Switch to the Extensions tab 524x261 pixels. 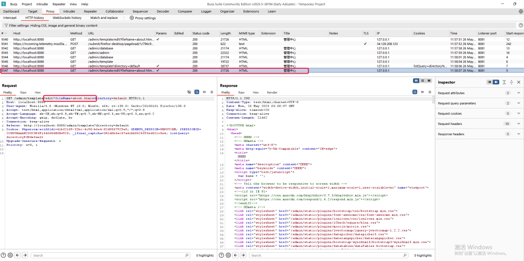point(251,11)
